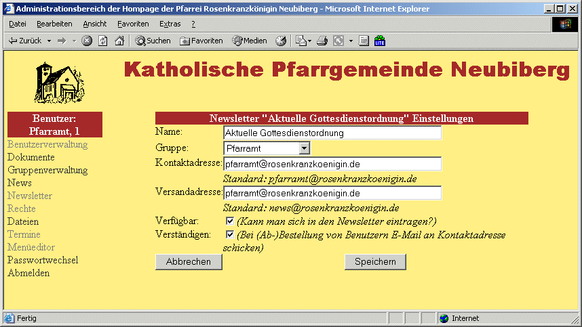Click the History (Verlauf) toolbar icon
This screenshot has width=582, height=327.
tap(281, 41)
